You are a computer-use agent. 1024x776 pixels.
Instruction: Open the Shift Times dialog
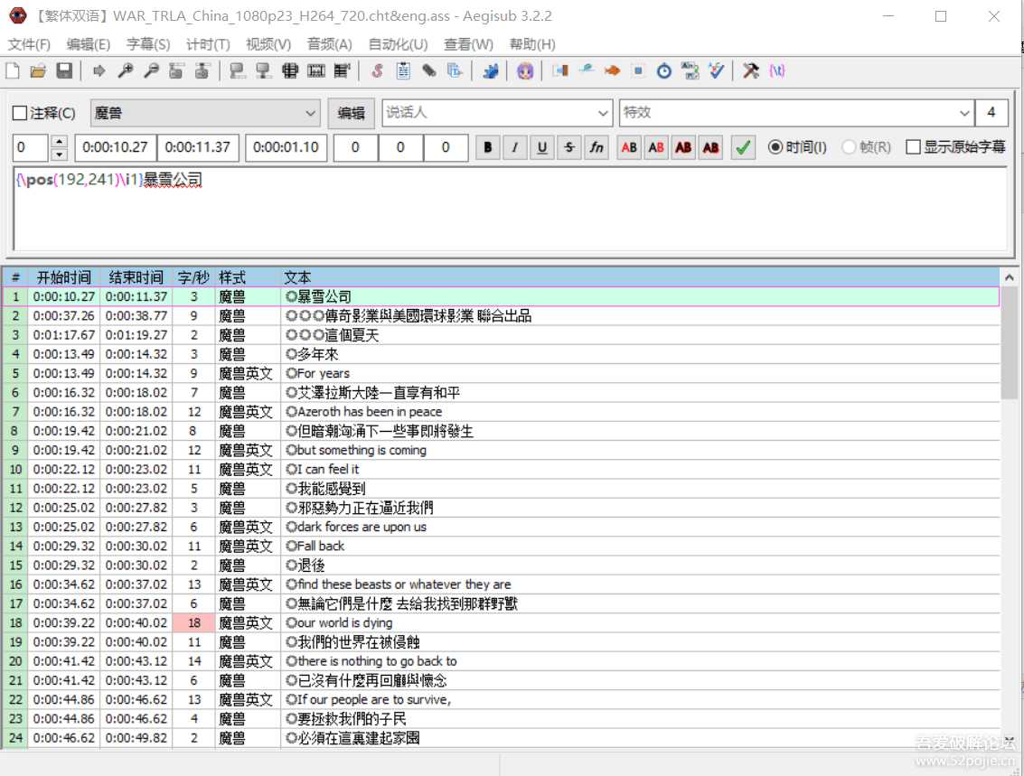point(666,70)
